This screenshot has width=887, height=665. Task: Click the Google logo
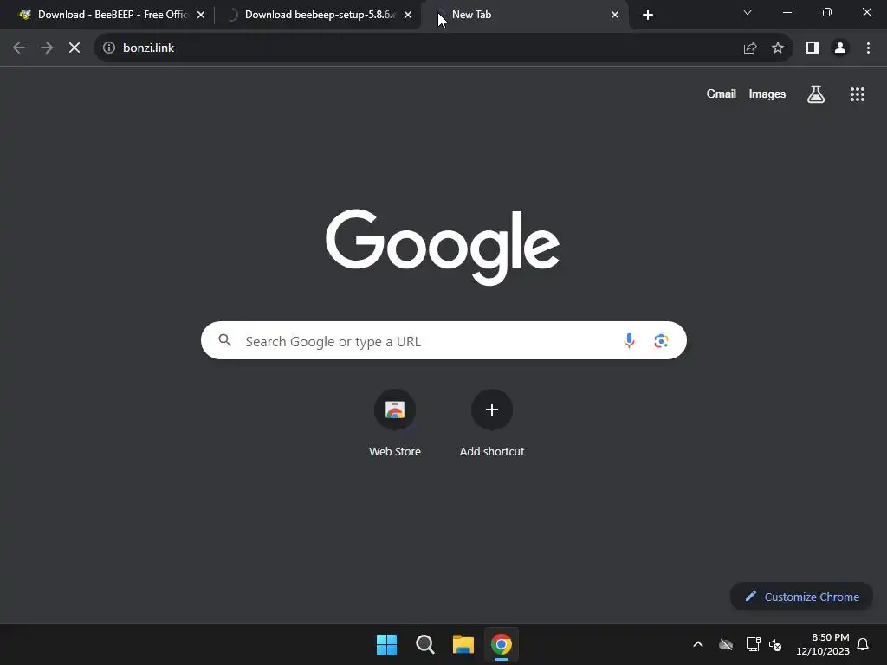click(443, 247)
